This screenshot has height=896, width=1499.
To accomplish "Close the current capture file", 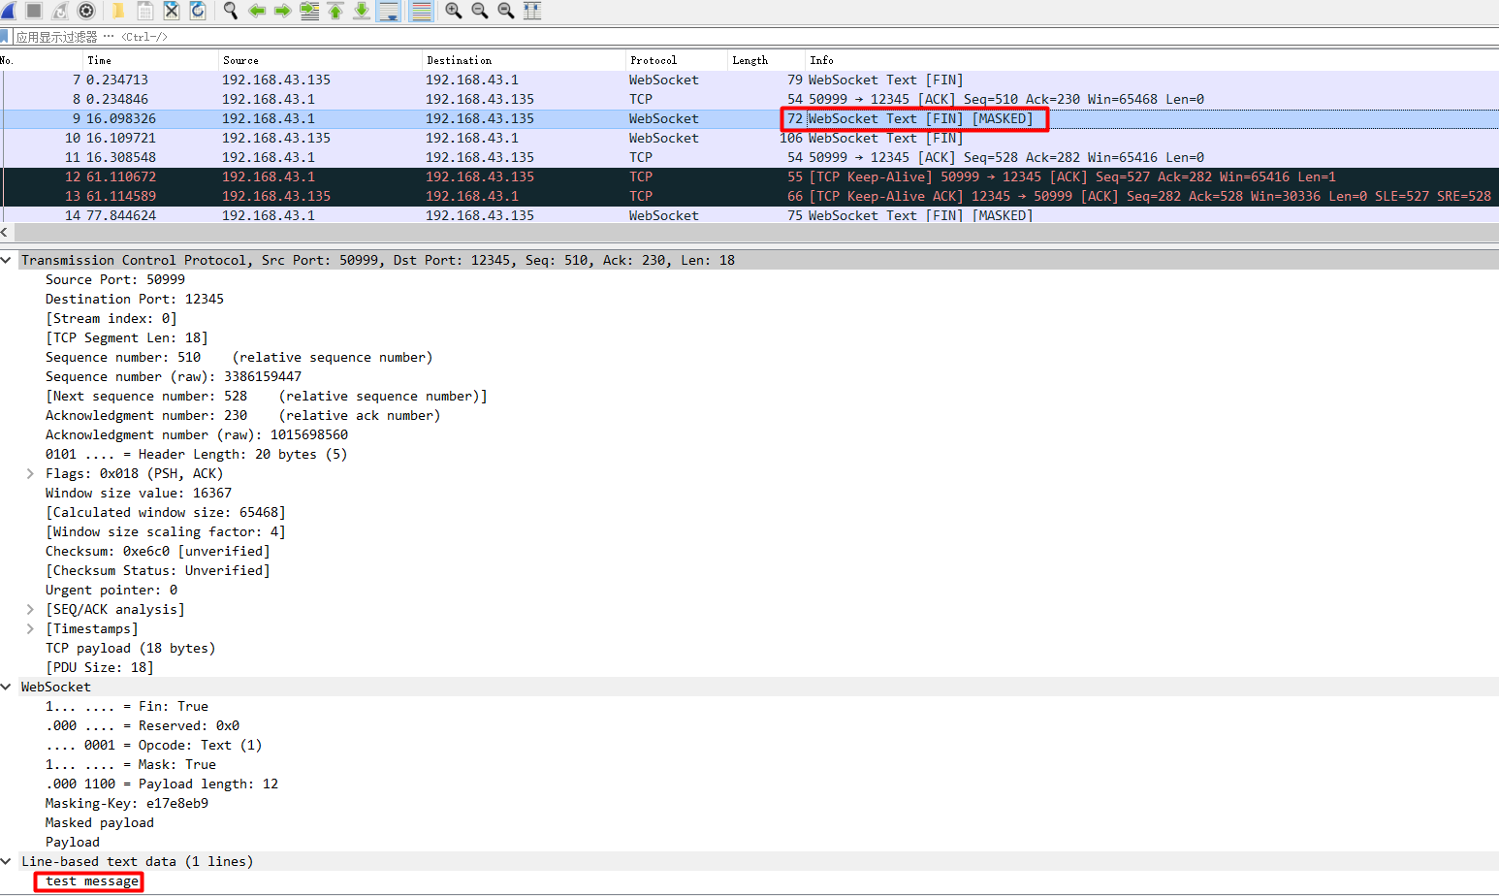I will (173, 11).
